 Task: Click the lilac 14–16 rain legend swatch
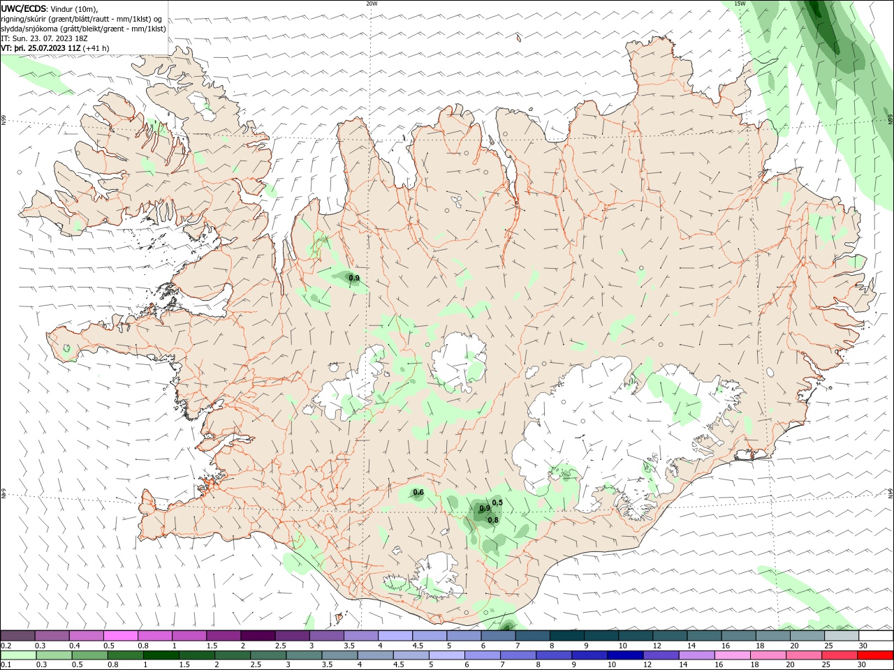click(x=696, y=655)
